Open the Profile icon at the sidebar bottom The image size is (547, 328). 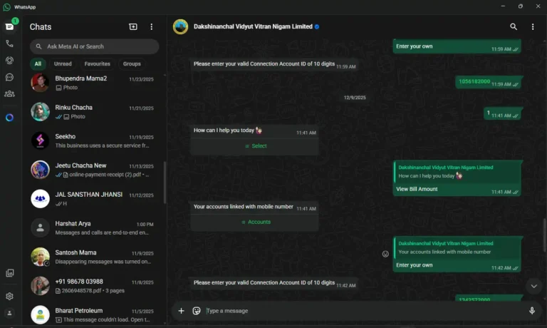click(x=9, y=313)
